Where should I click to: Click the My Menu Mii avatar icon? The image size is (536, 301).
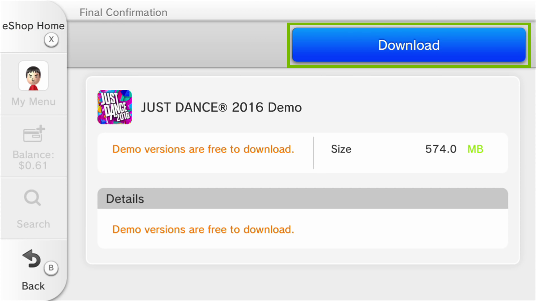click(x=33, y=76)
